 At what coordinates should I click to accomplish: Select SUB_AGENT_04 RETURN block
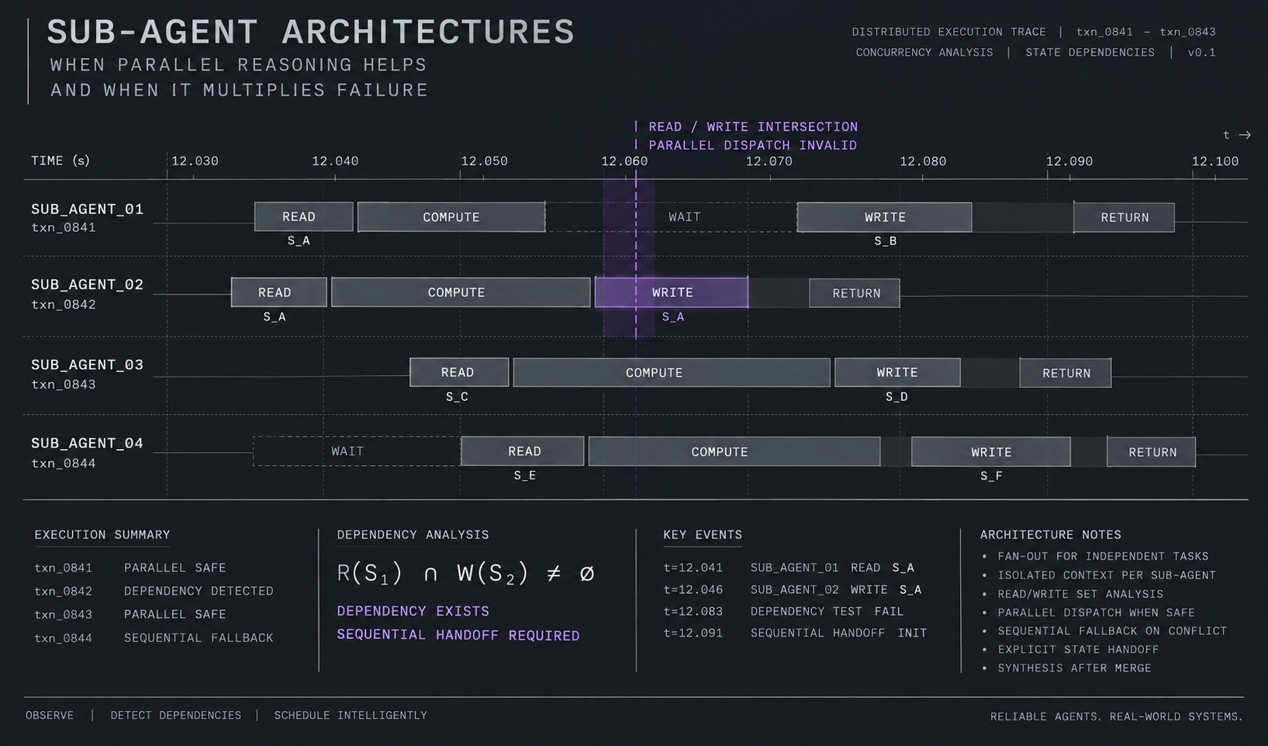tap(1152, 452)
